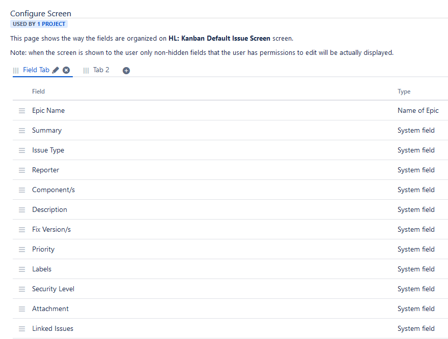Screen dimensions: 448x339
Task: Switch to Tab 2
Action: pyautogui.click(x=101, y=70)
